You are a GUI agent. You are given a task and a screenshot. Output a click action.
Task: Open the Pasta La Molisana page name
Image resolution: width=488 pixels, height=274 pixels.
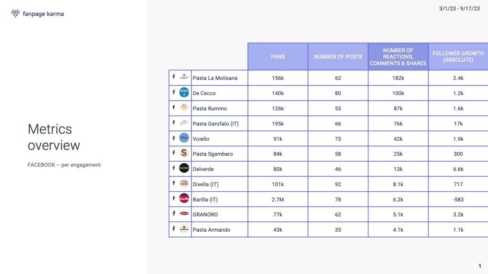(215, 78)
